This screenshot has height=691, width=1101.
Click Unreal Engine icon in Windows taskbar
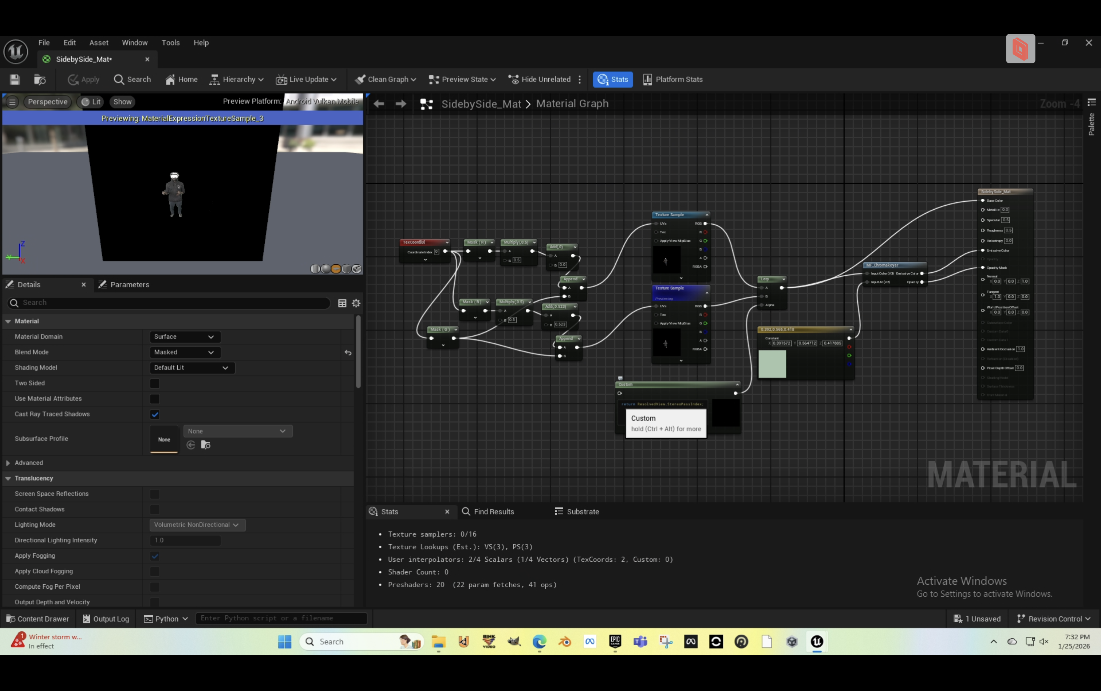[x=817, y=641]
